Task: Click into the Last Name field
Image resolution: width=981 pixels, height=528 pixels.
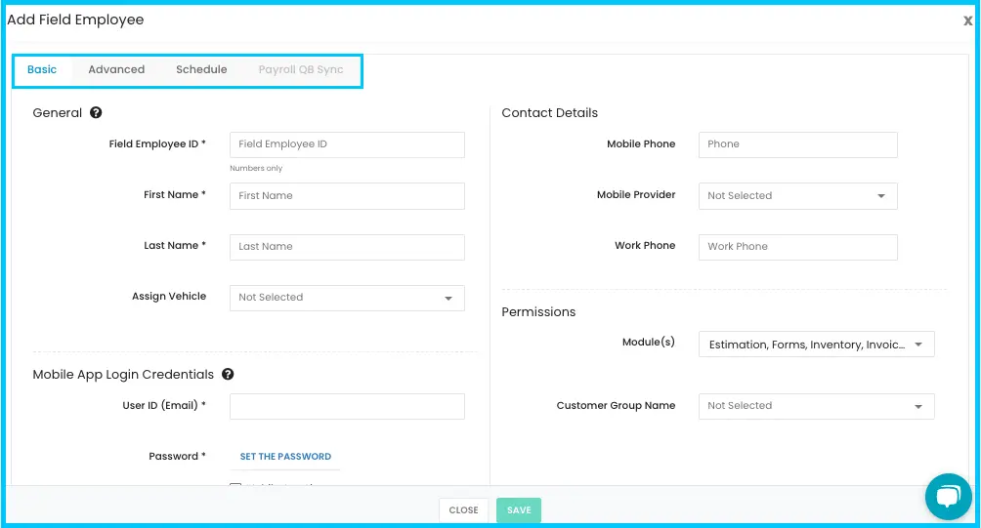Action: [x=347, y=247]
